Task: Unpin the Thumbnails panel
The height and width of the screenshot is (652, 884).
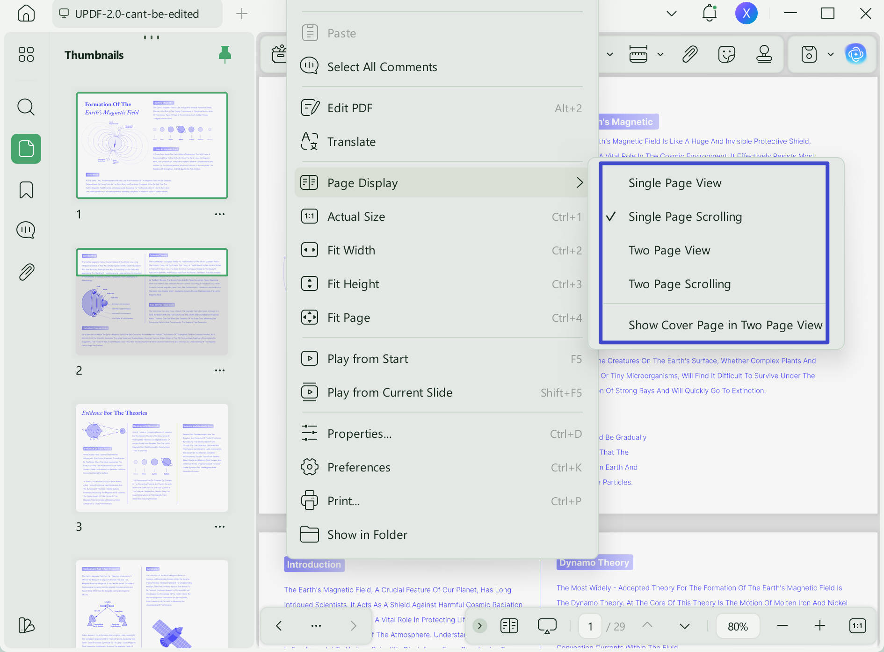Action: tap(225, 54)
